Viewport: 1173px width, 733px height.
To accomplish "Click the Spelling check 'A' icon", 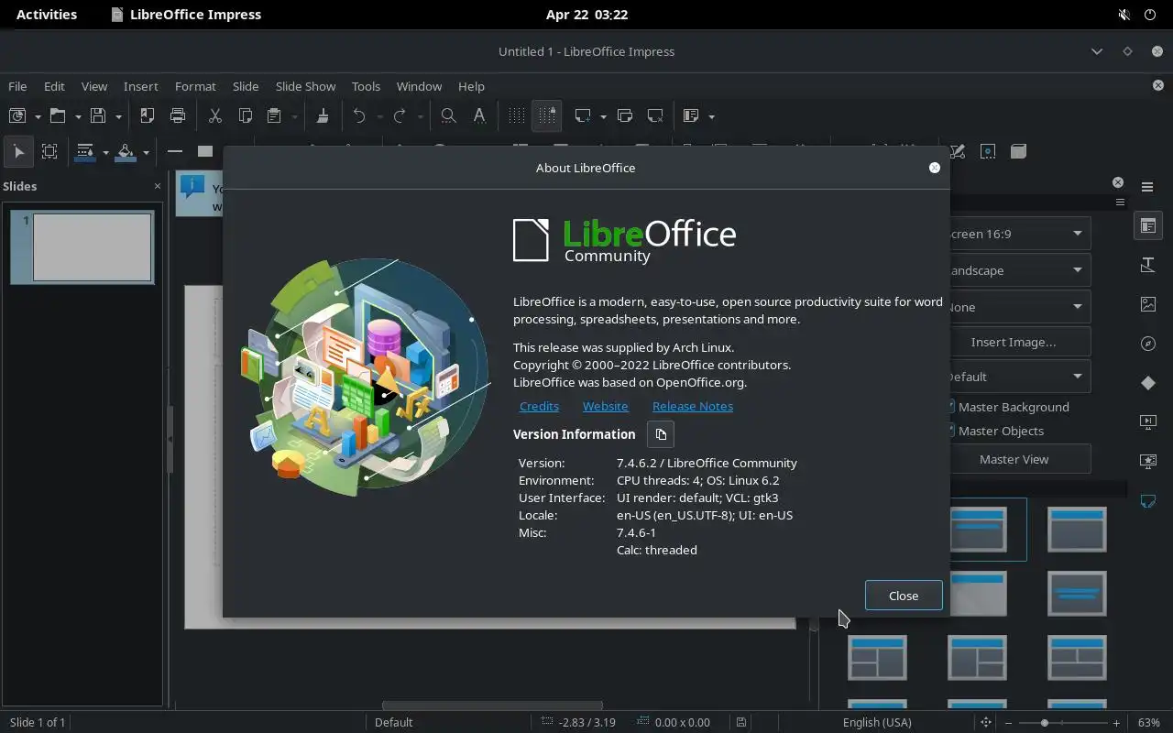I will (x=478, y=115).
